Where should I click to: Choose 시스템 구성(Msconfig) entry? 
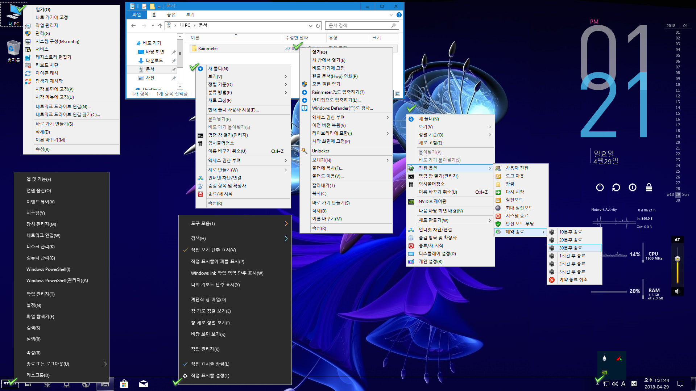pyautogui.click(x=71, y=41)
